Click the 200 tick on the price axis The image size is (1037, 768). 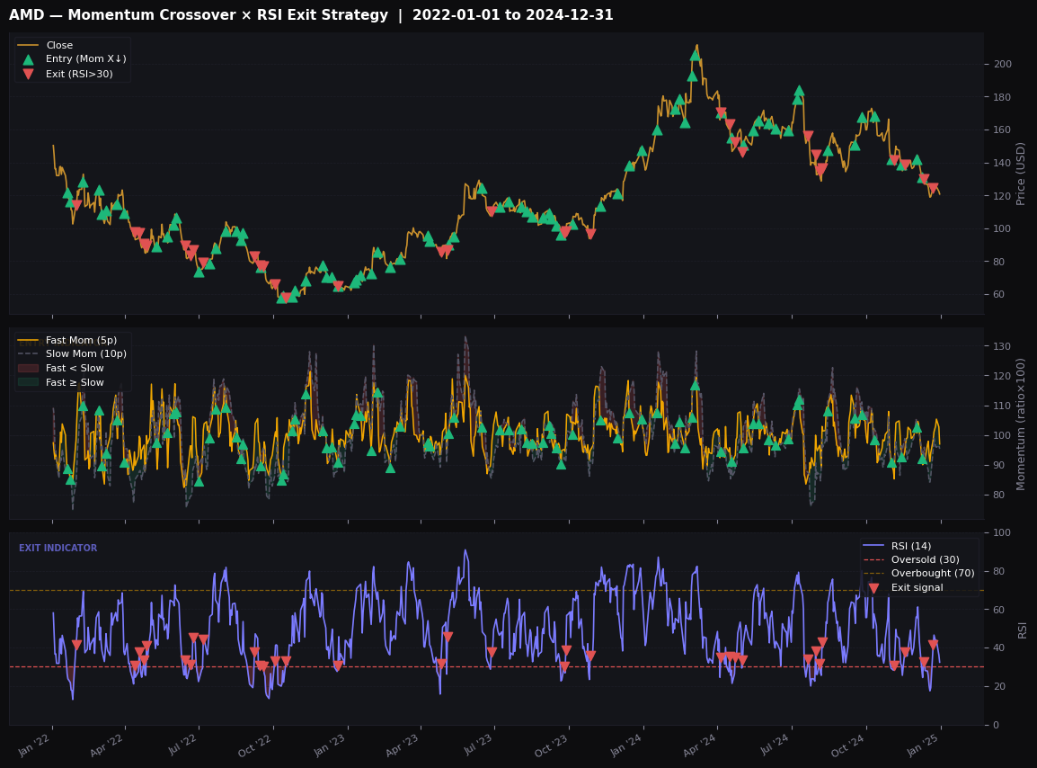coord(1002,64)
